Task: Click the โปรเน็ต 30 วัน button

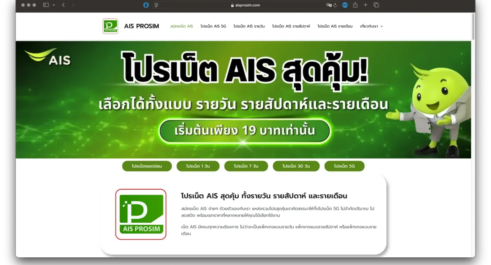Action: 296,166
